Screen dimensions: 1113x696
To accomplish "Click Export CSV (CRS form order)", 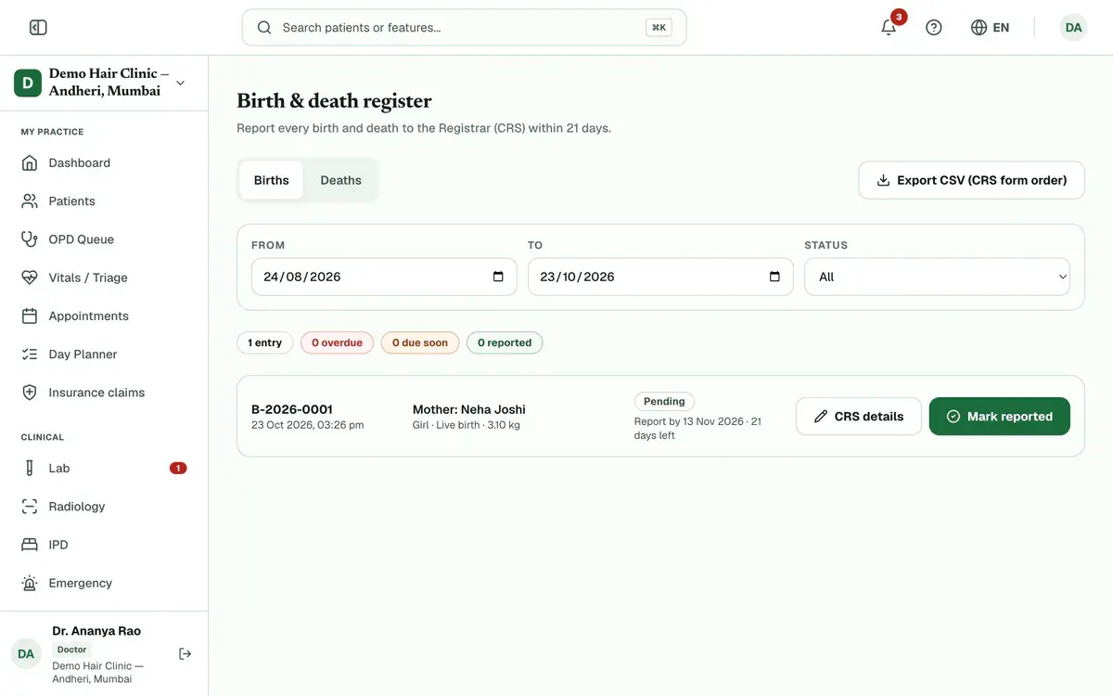I will point(971,180).
